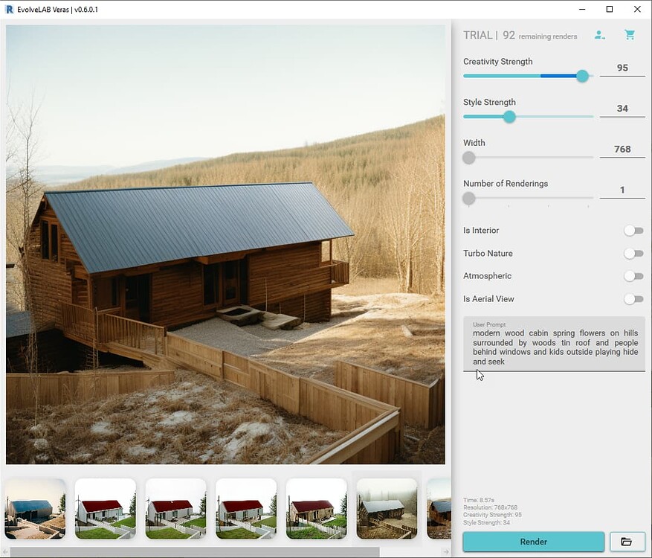This screenshot has width=652, height=558.
Task: Select the Style Strength slider handle
Action: (x=509, y=117)
